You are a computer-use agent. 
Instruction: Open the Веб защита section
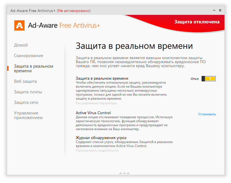25,81
